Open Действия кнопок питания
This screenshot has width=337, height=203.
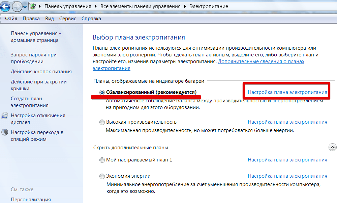pos(41,72)
